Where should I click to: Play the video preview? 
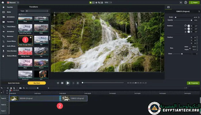pos(68,83)
